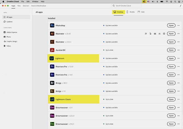The width and height of the screenshot is (183, 129).
Task: Click Photoshop's Update available status
Action: (110, 26)
